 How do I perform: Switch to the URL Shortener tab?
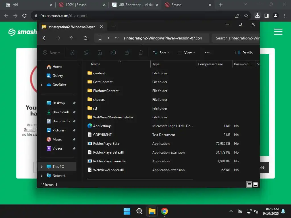click(x=135, y=5)
